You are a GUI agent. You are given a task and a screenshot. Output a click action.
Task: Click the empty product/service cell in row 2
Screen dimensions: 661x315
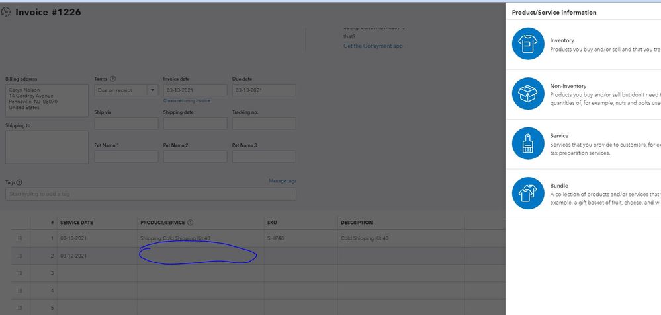[200, 256]
